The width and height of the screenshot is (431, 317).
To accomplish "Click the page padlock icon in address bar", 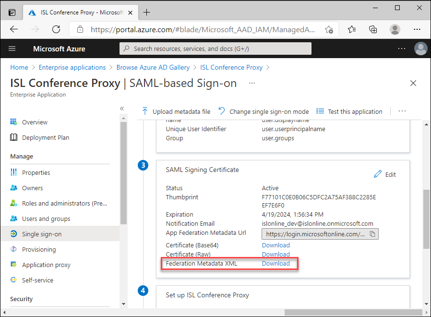I will coord(80,29).
